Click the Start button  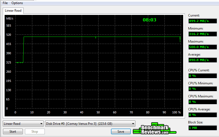[x=13, y=131]
